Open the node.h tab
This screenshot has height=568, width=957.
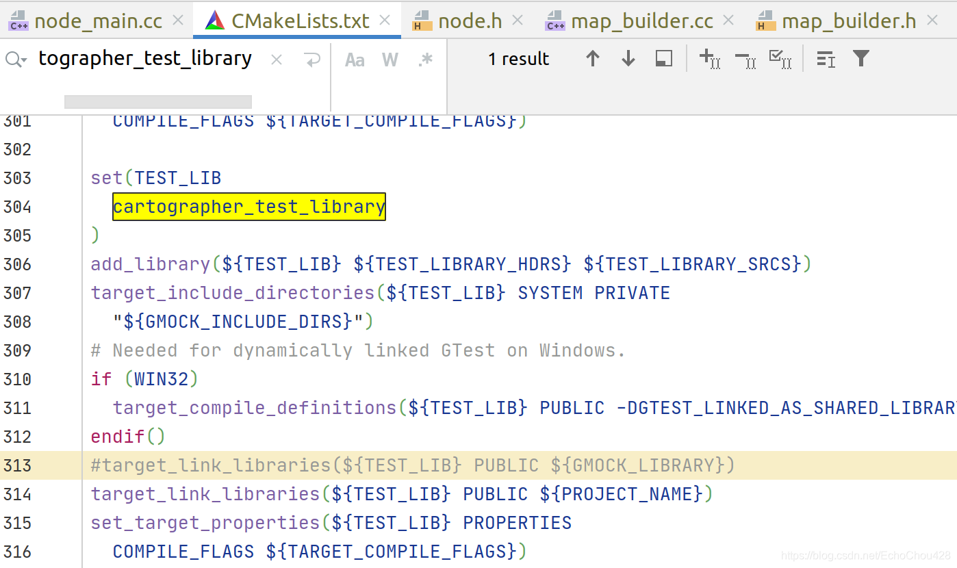470,21
